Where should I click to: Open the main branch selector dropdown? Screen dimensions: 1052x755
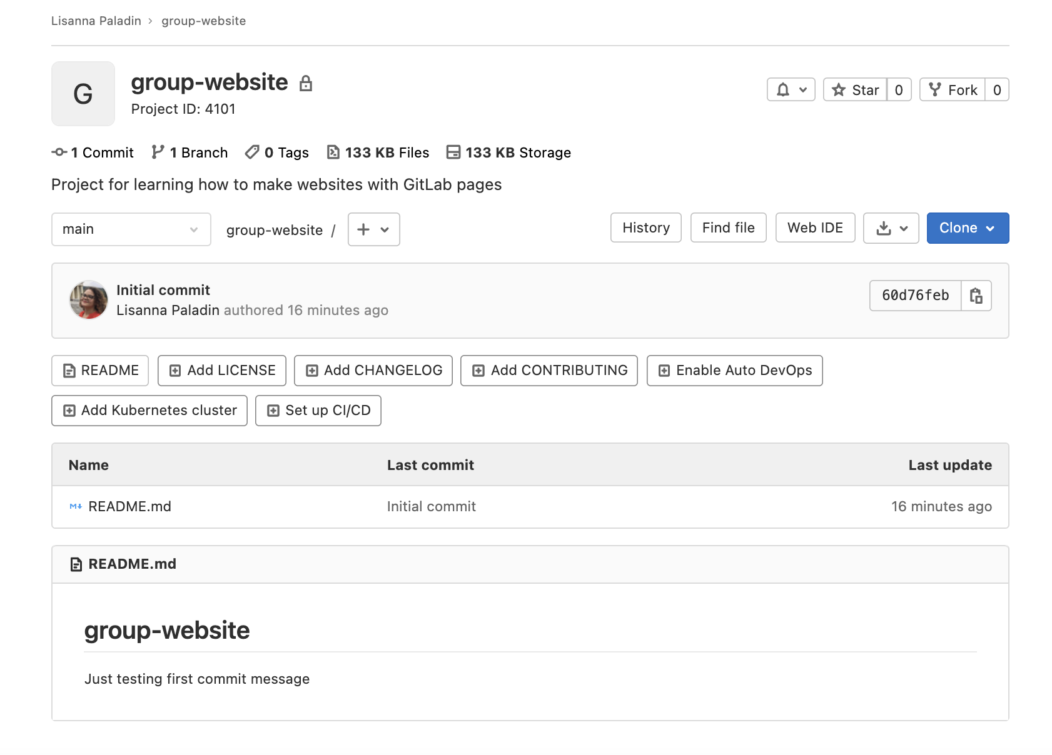pyautogui.click(x=131, y=229)
